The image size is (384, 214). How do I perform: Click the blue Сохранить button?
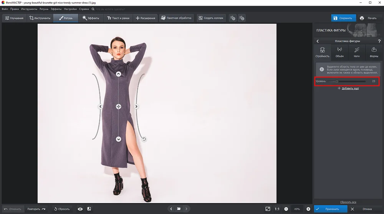tap(343, 18)
